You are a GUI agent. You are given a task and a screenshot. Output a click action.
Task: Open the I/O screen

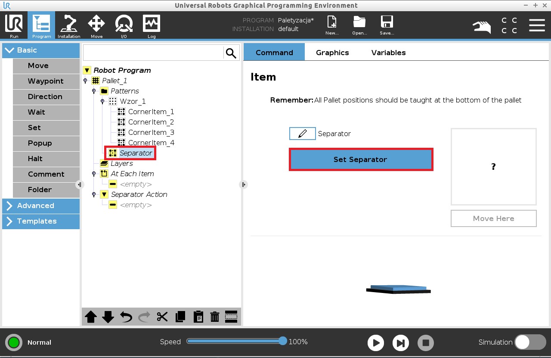(124, 25)
